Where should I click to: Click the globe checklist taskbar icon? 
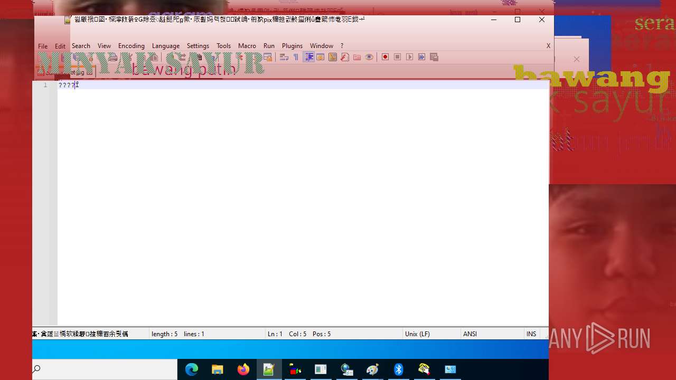pos(347,369)
